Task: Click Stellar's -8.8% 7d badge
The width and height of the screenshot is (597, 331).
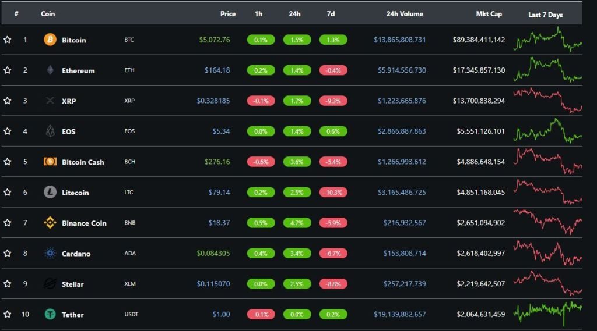Action: click(333, 284)
